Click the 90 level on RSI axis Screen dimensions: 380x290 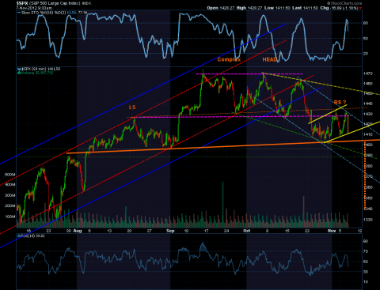click(366, 241)
